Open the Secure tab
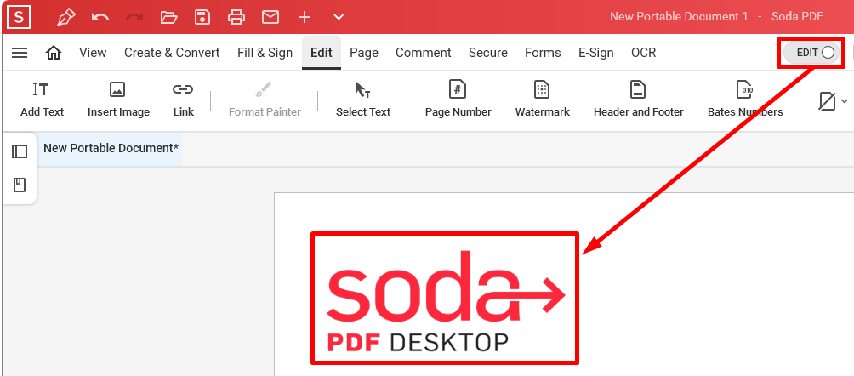This screenshot has height=376, width=854. point(488,53)
